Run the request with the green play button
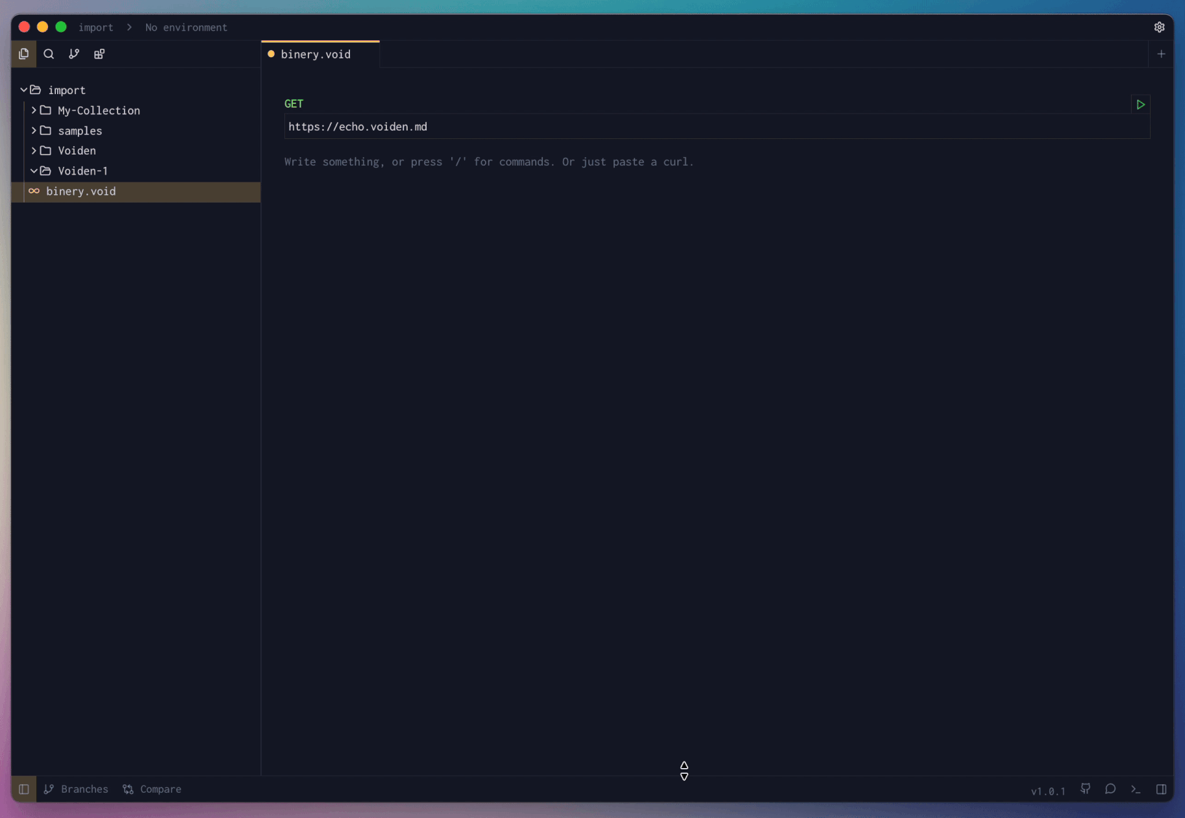This screenshot has width=1185, height=818. click(x=1140, y=105)
